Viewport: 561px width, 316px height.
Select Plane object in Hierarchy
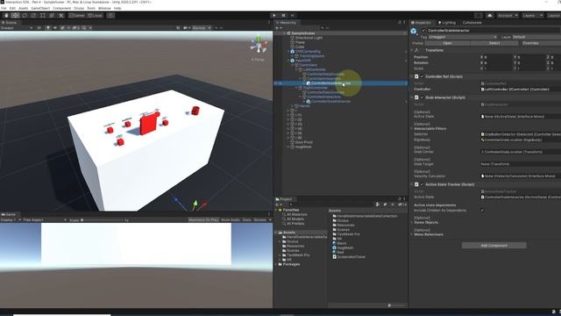[x=300, y=42]
